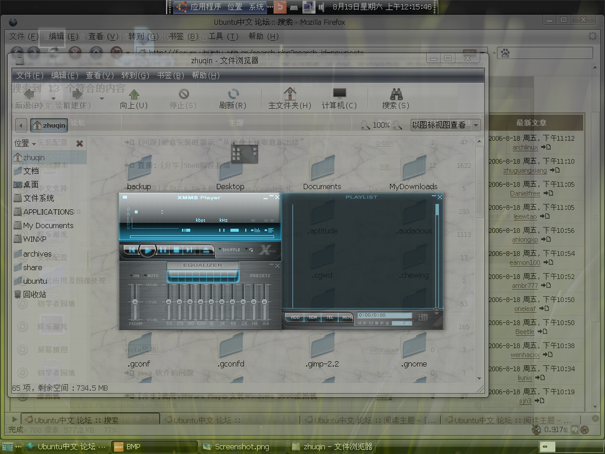Click the zhuqin path bar button
Image resolution: width=605 pixels, height=454 pixels.
click(x=50, y=125)
